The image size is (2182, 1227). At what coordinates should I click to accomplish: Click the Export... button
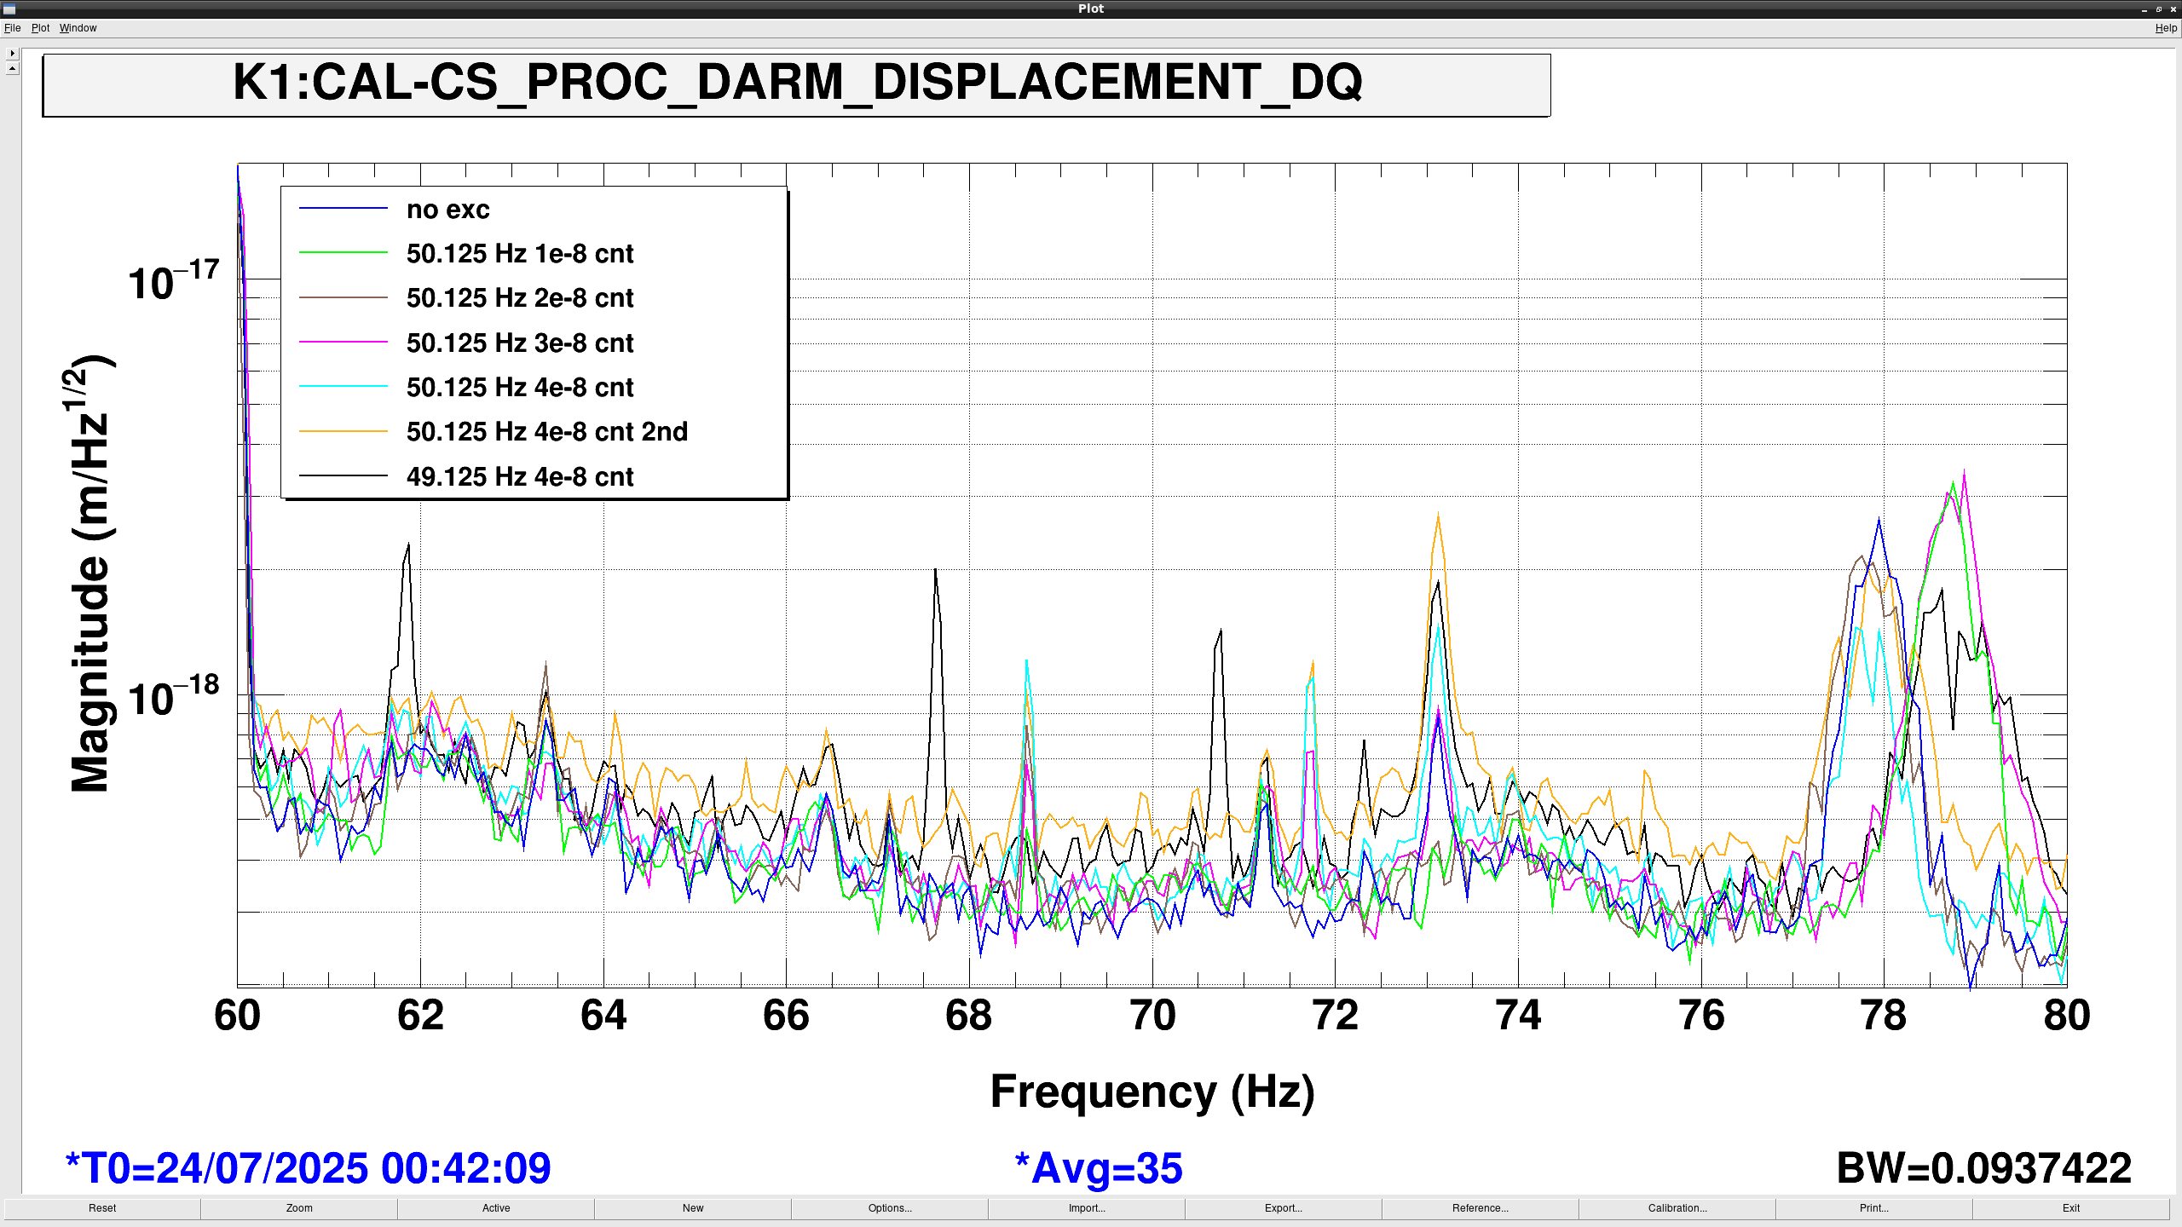(x=1284, y=1208)
